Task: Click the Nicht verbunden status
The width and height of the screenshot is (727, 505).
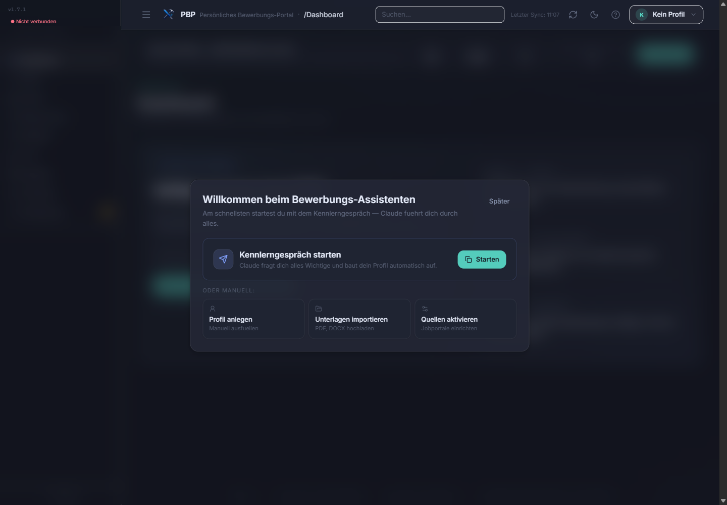Action: click(33, 22)
